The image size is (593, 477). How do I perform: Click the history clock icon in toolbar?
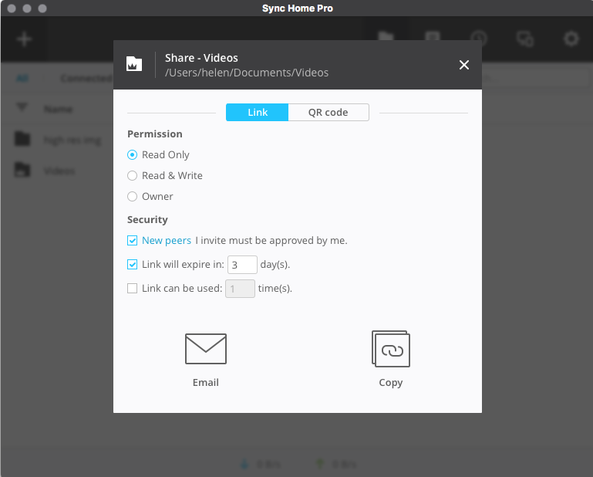coord(479,39)
